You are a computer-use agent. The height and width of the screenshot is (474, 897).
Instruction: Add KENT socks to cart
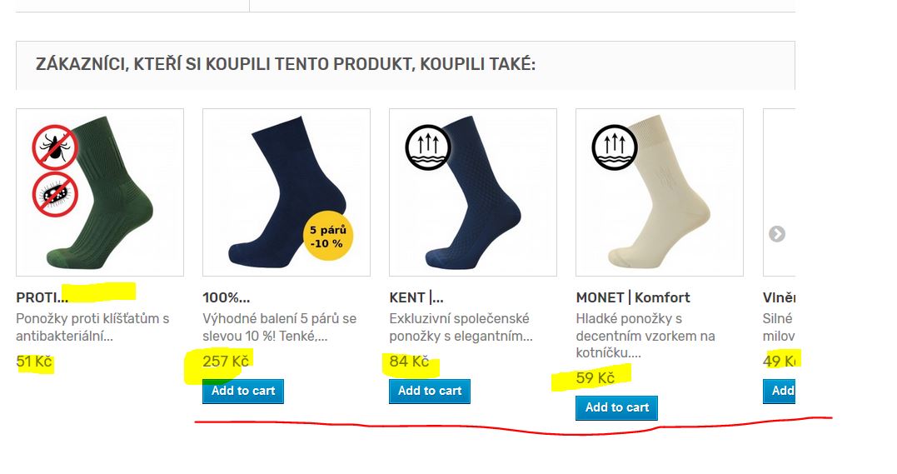[x=430, y=391]
